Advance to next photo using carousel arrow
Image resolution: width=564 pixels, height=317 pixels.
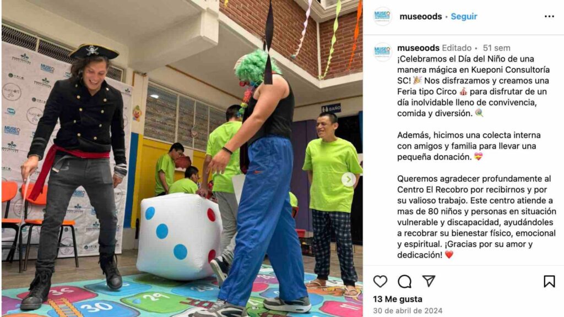pyautogui.click(x=348, y=179)
